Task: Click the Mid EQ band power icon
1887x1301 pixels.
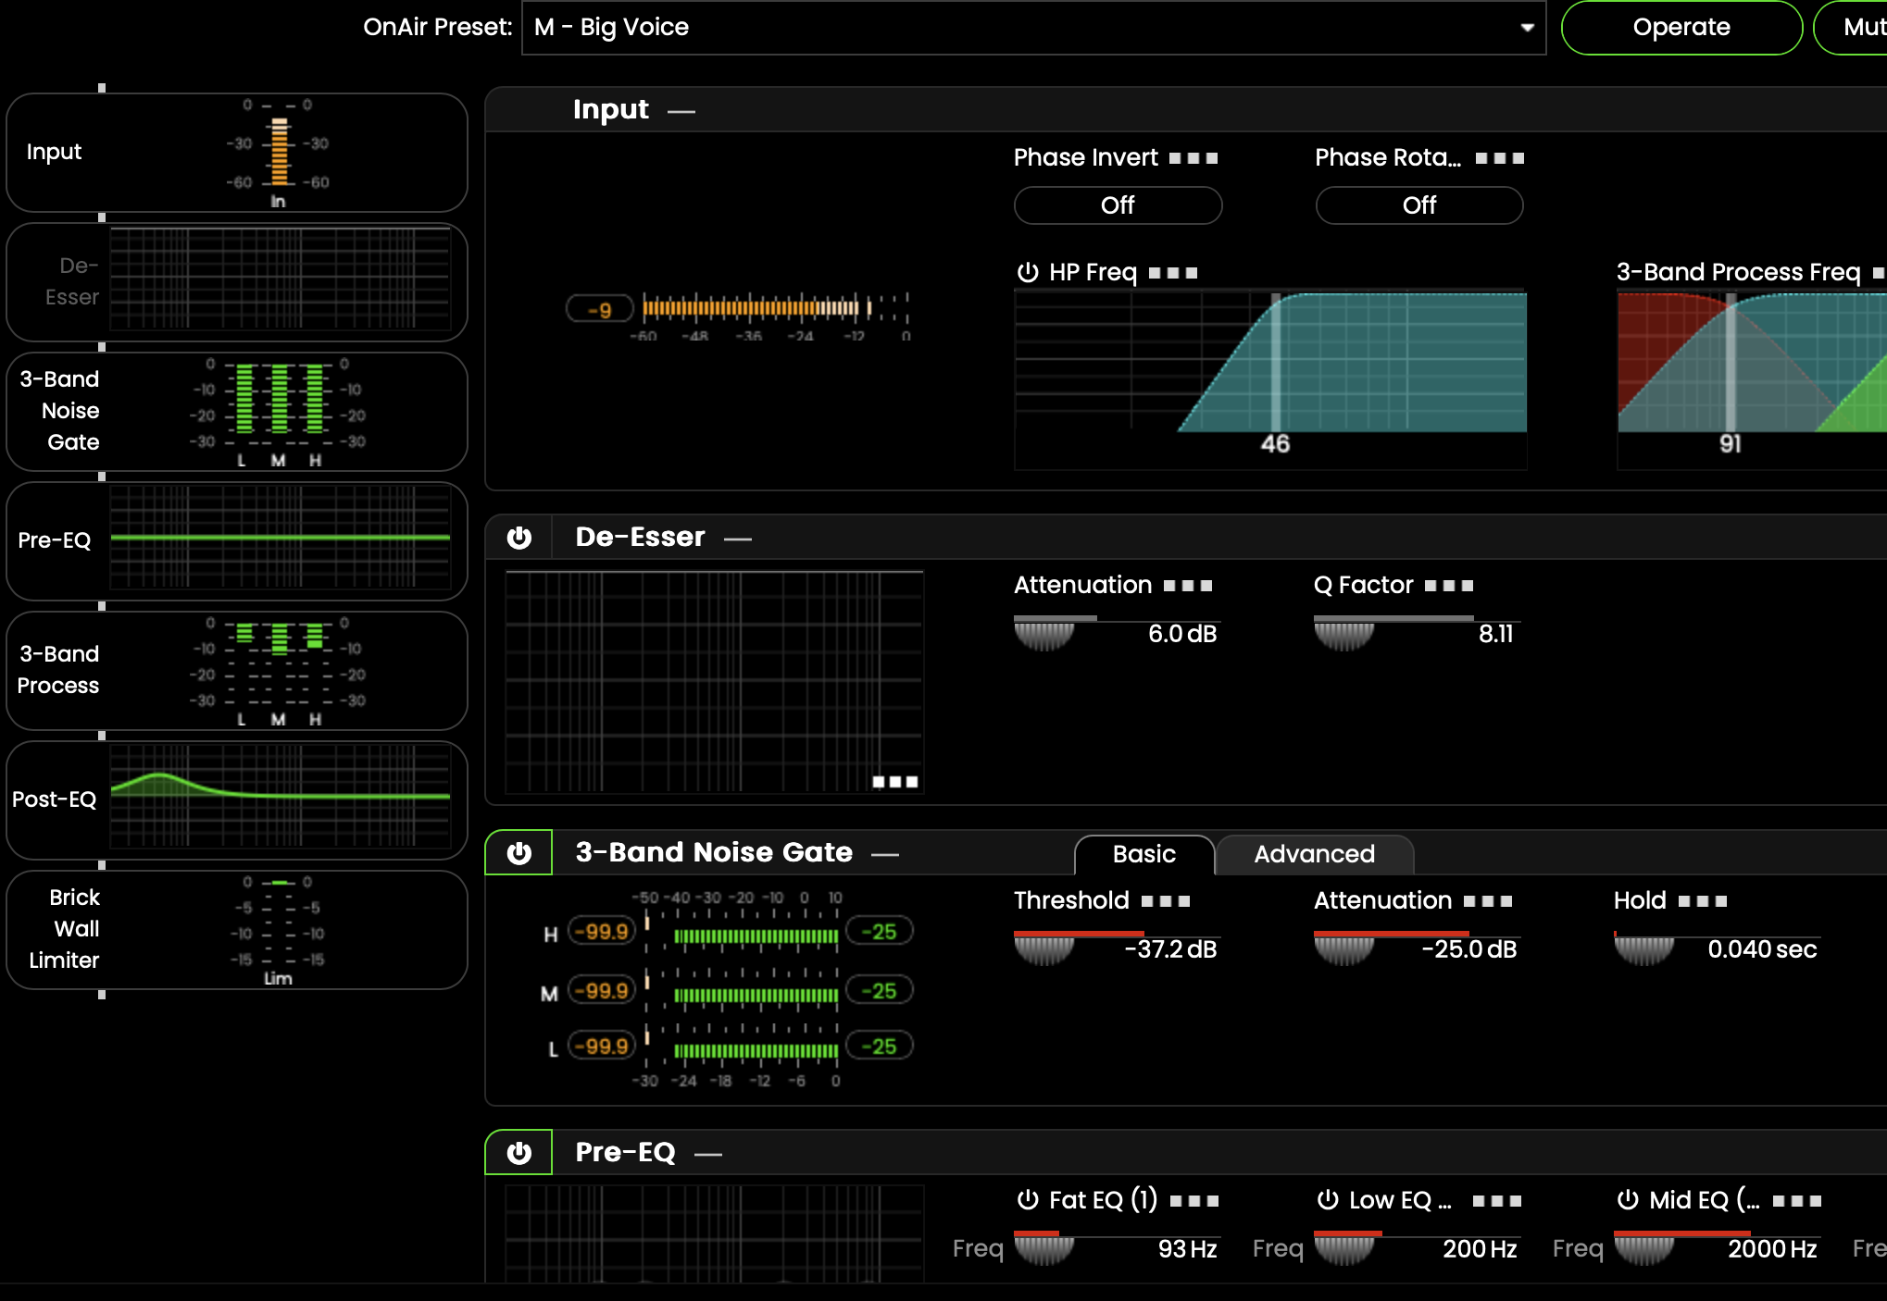Action: click(x=1628, y=1200)
